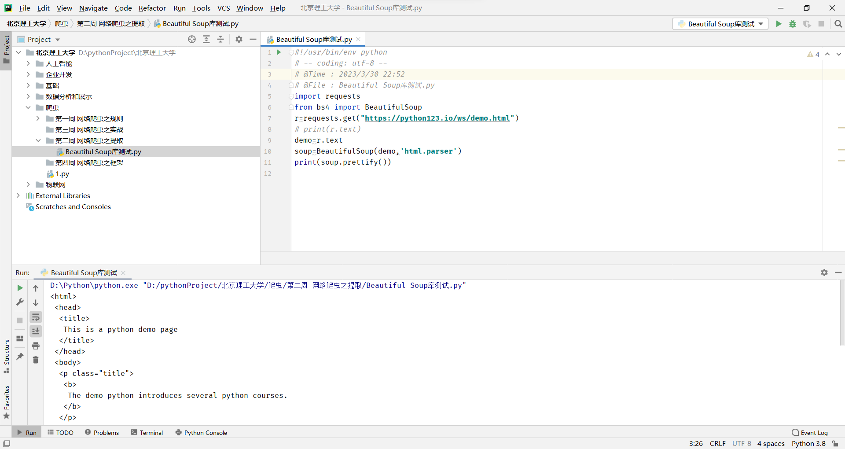
Task: Open Run panel settings gear
Action: (x=824, y=272)
